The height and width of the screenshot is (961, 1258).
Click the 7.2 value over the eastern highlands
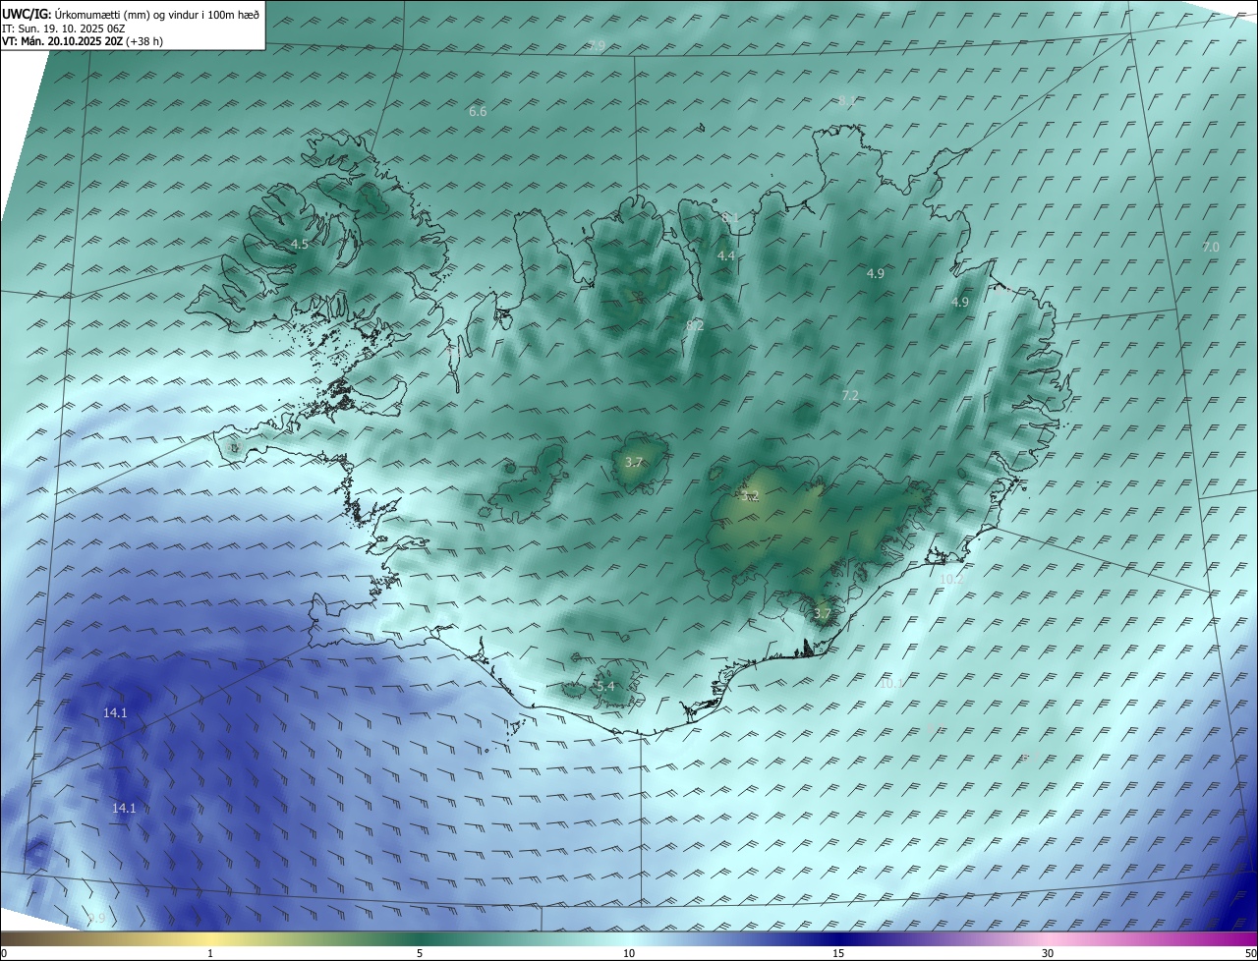(850, 395)
